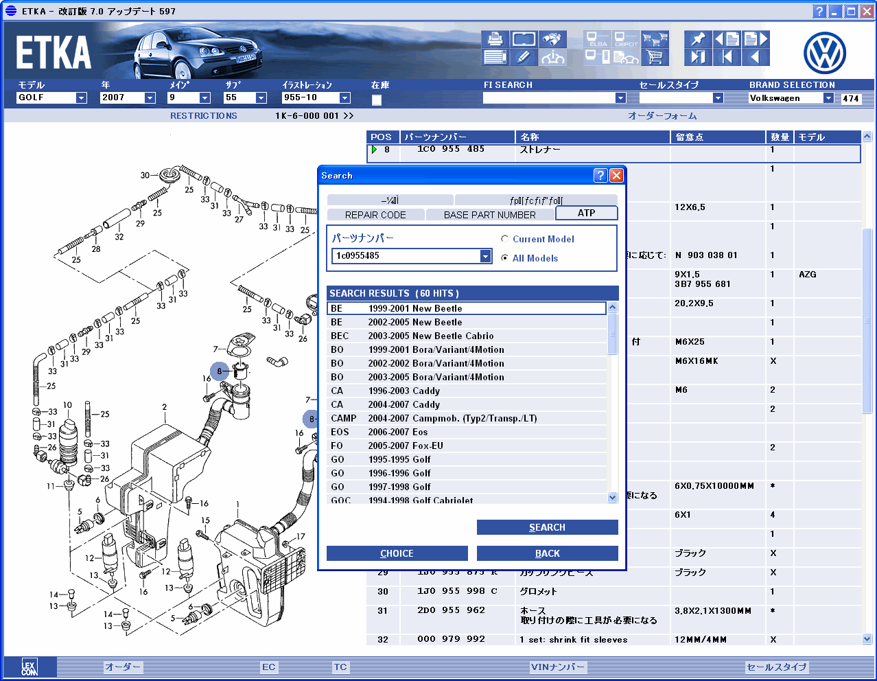
Task: Click the search results scrollbar thumb
Action: [x=613, y=334]
